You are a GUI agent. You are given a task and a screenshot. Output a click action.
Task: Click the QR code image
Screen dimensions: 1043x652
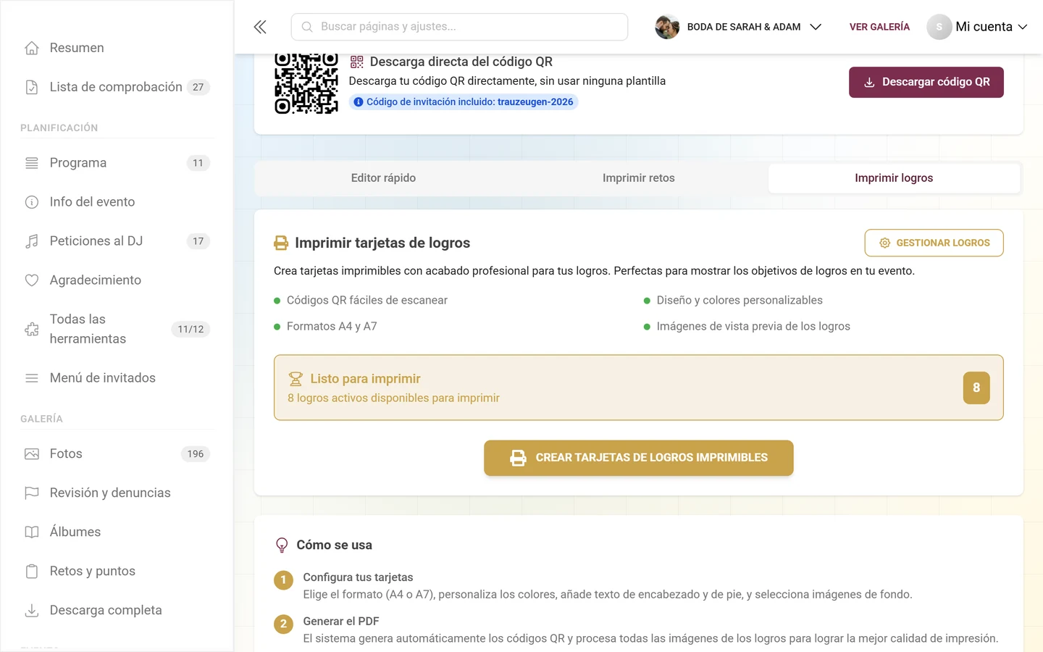coord(306,83)
